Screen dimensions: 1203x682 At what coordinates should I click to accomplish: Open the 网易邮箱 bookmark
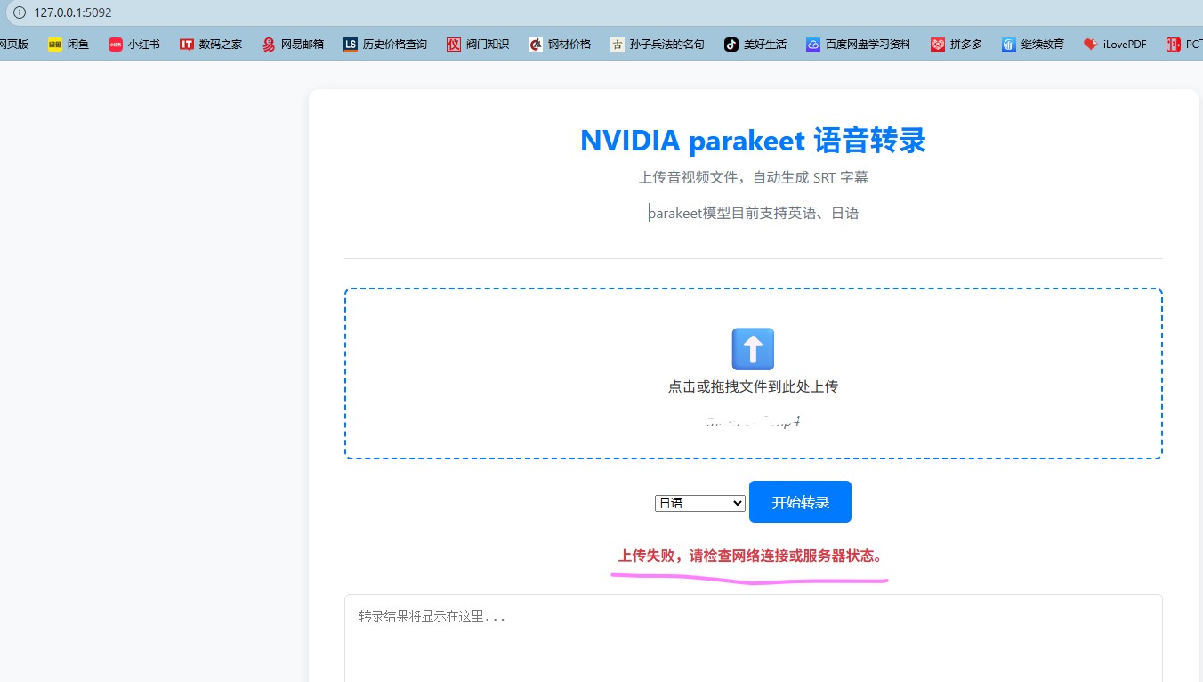click(x=293, y=44)
